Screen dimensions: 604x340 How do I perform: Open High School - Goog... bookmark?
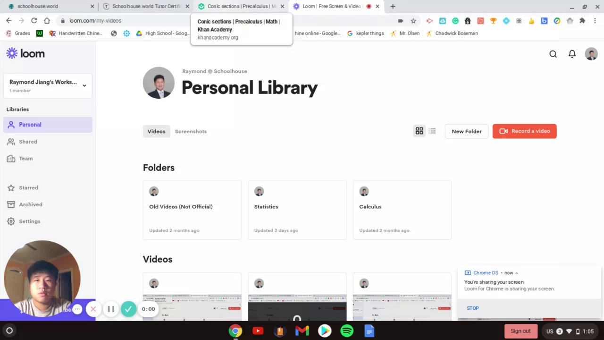pos(162,34)
